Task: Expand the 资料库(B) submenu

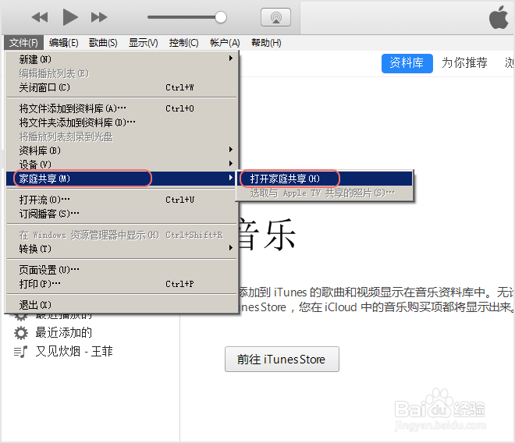Action: pyautogui.click(x=122, y=151)
